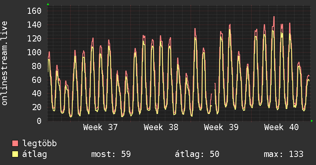Click the green arrow ending the x-axis

(x=312, y=121)
